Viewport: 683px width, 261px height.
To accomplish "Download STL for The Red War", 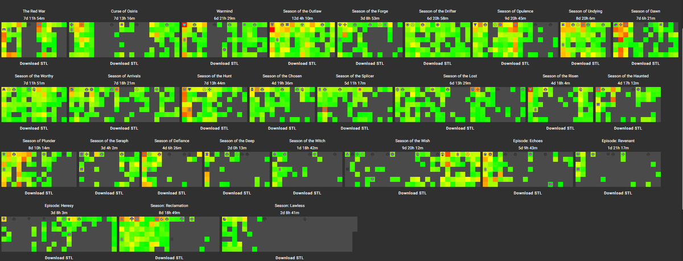I will click(x=34, y=63).
